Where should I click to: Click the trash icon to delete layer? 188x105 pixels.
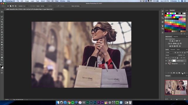[184, 73]
